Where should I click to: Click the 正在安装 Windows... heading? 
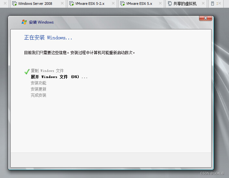(x=48, y=37)
